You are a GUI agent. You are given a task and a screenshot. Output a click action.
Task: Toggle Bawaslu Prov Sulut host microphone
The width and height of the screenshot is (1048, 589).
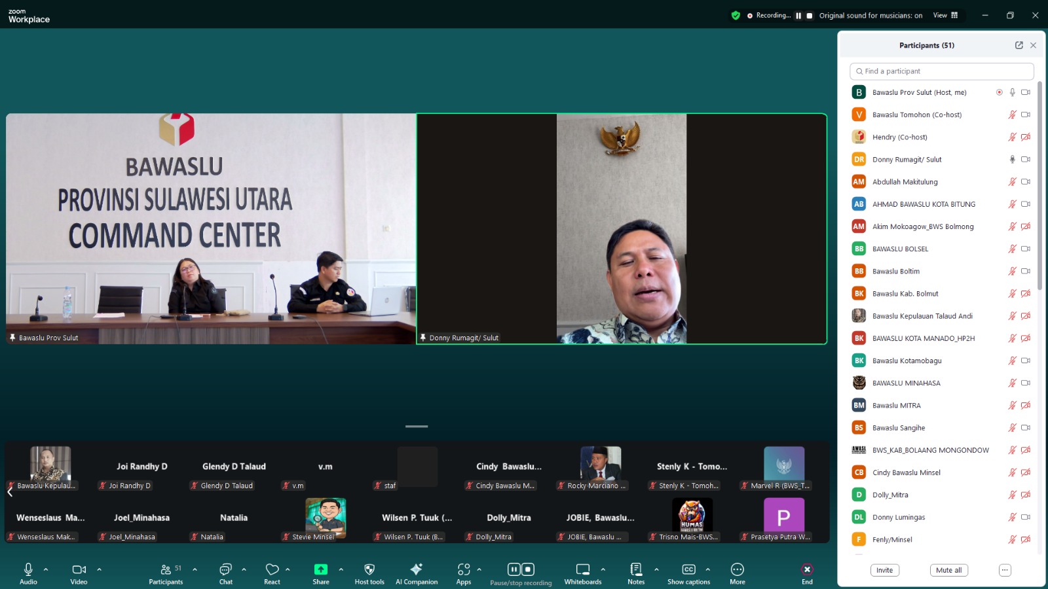coord(1012,92)
